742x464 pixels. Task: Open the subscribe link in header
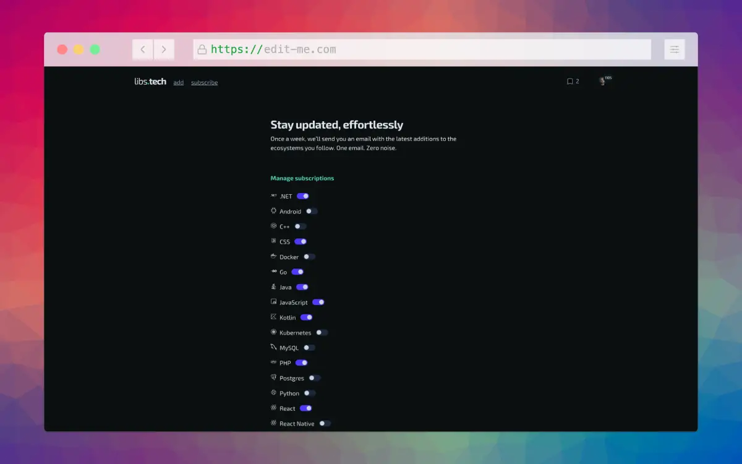pos(204,82)
